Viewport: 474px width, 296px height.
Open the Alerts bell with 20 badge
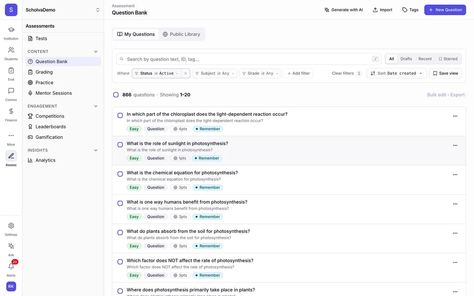(x=11, y=269)
